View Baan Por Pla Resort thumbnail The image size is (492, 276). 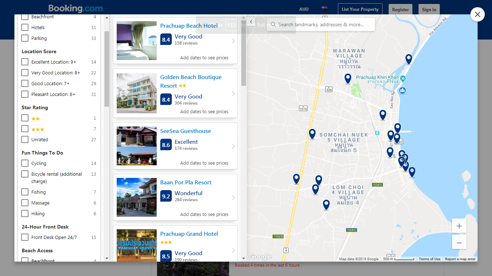pyautogui.click(x=137, y=197)
